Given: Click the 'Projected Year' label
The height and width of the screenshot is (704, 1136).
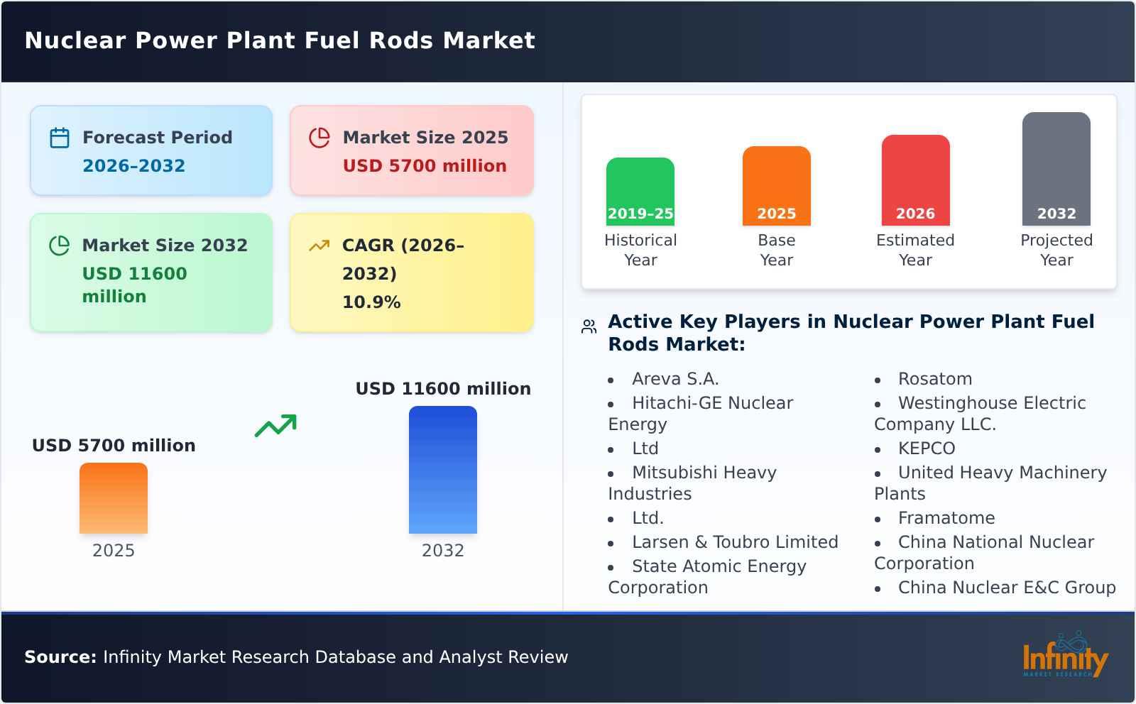Looking at the screenshot, I should coord(1056,250).
